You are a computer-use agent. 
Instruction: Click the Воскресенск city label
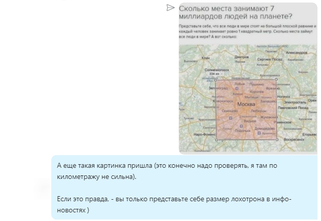(x=294, y=139)
